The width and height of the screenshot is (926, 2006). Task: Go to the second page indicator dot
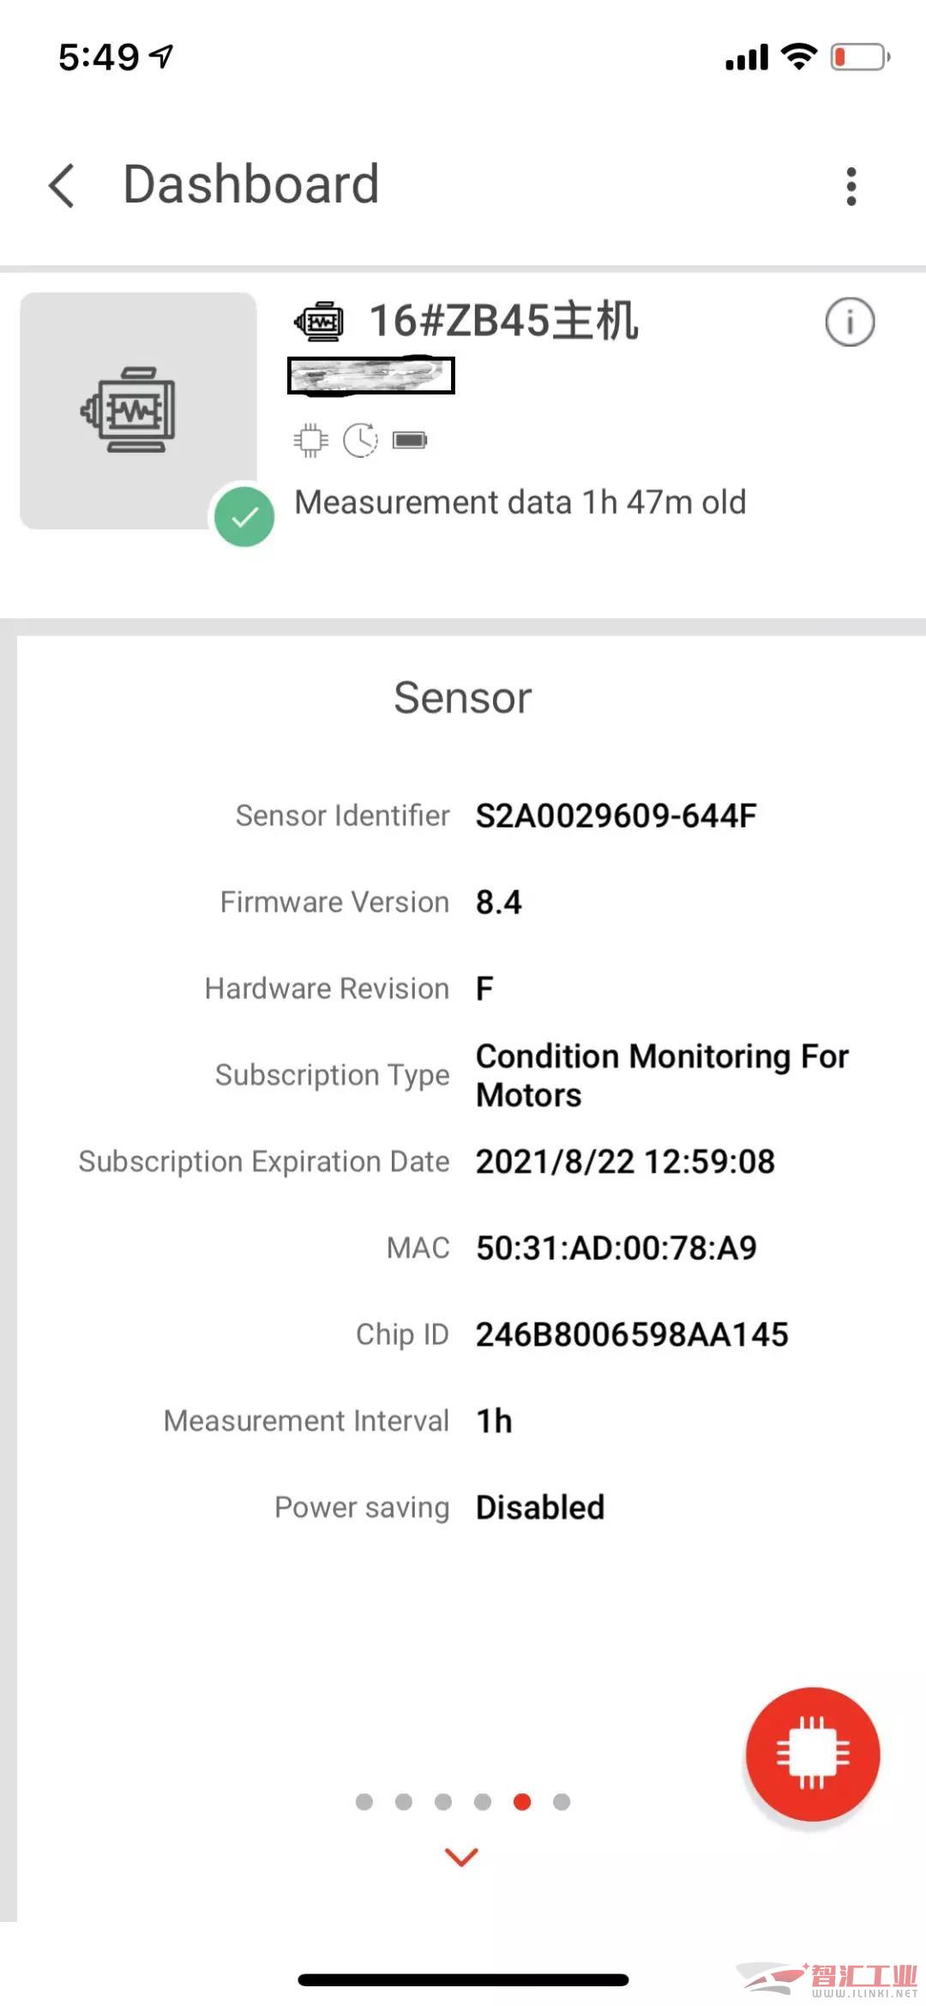click(404, 1802)
